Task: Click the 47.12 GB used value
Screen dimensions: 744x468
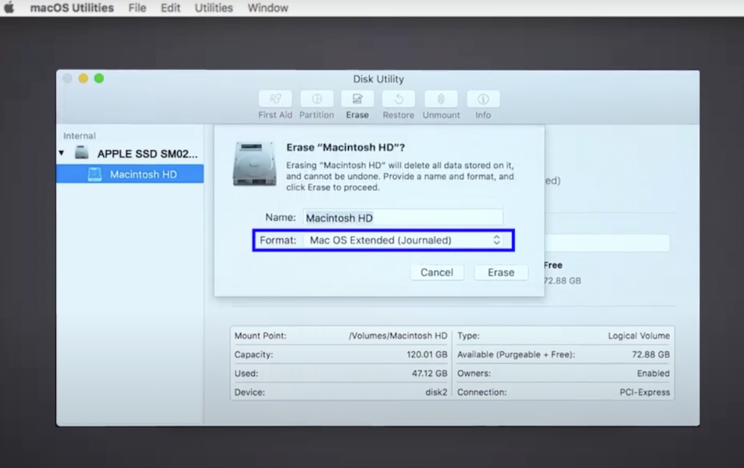Action: click(429, 374)
